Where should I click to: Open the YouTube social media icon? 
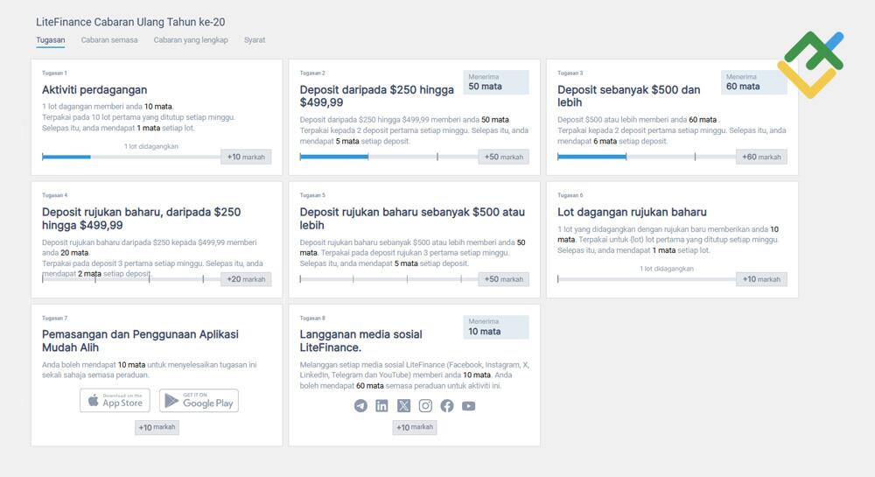tap(469, 405)
